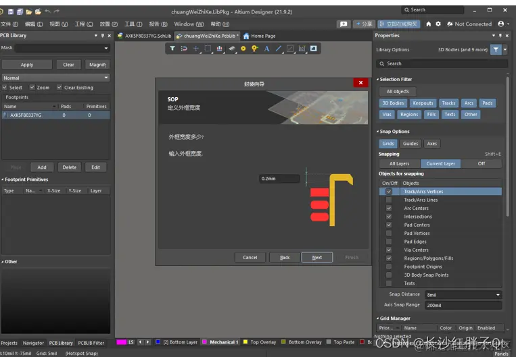
Task: Switch to the Projects panel tab
Action: 9,343
